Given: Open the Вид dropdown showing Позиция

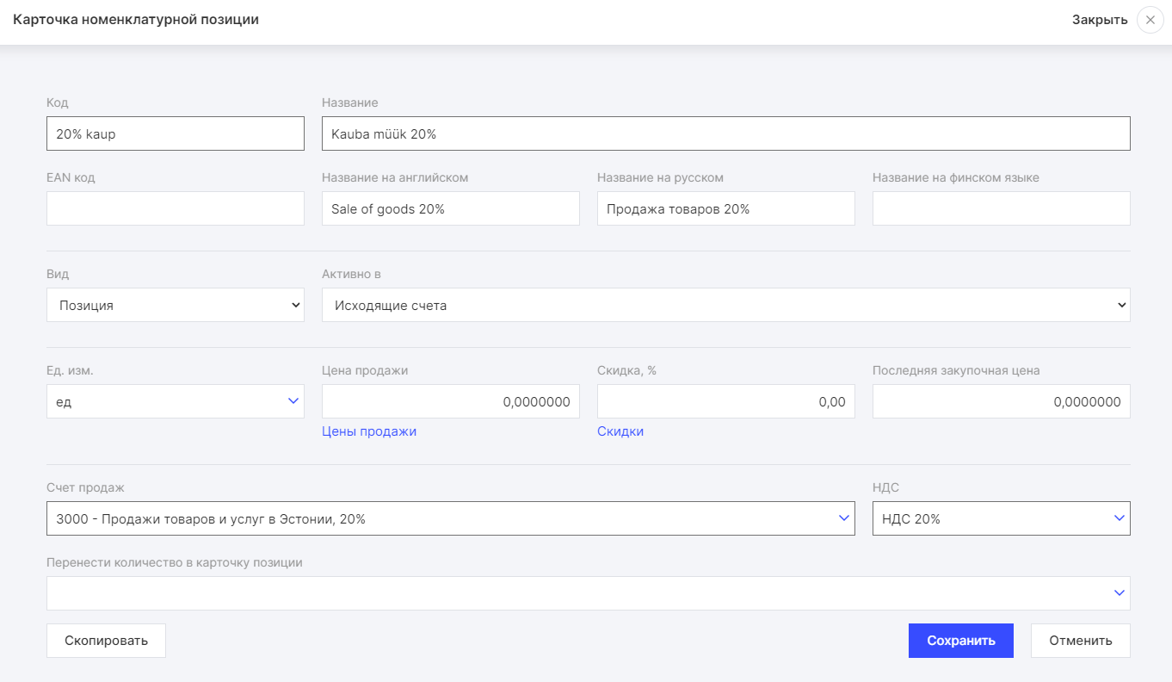Looking at the screenshot, I should (176, 305).
